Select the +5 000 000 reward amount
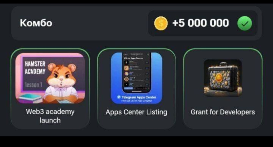This screenshot has height=147, width=273. (x=200, y=23)
